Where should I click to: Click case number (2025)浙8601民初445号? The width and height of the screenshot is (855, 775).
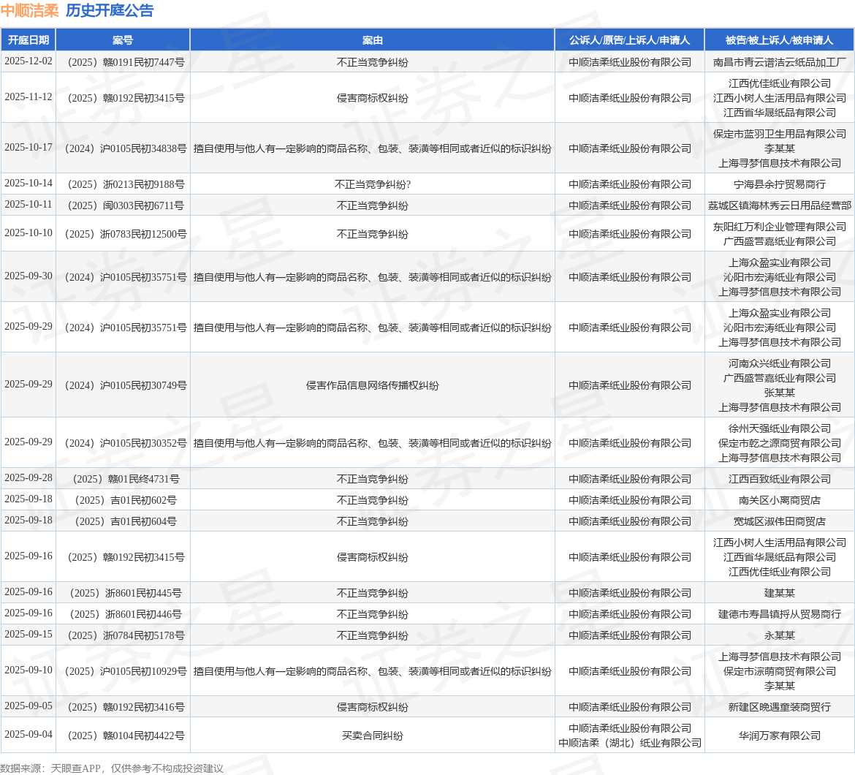(126, 594)
